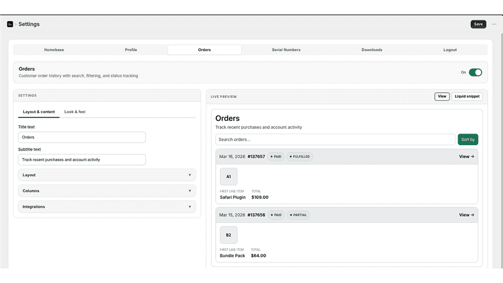Click the Subtitle text input field
The height and width of the screenshot is (283, 503).
(82, 160)
